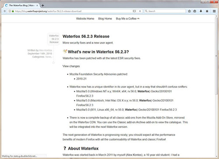The height and width of the screenshot is (159, 219).
Task: Open the site information icon in address bar
Action: [10, 11]
